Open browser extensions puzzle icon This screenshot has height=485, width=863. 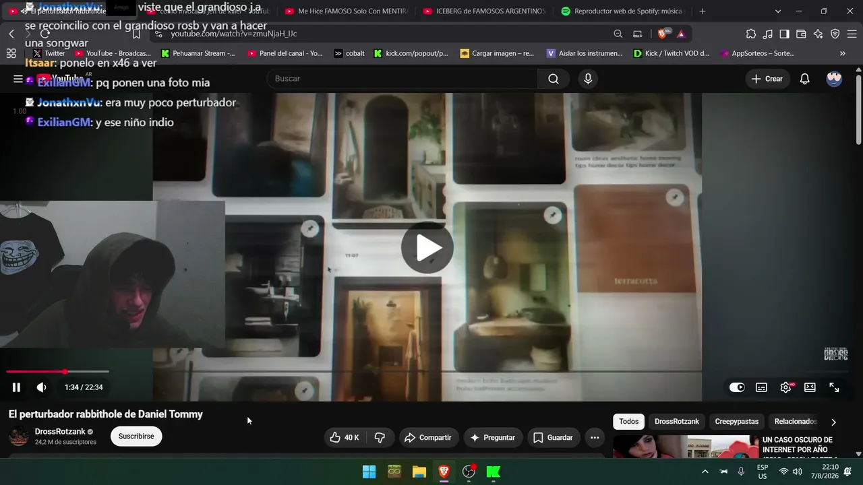tap(751, 34)
